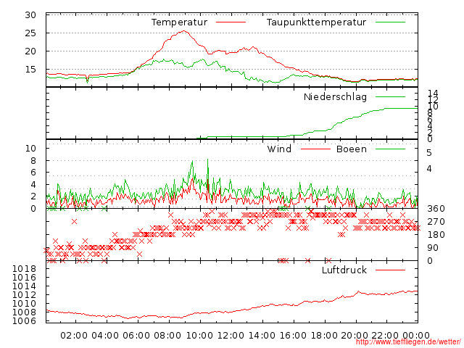Click the Temperatur legend label
Screen dimensions: 464x348
click(179, 22)
